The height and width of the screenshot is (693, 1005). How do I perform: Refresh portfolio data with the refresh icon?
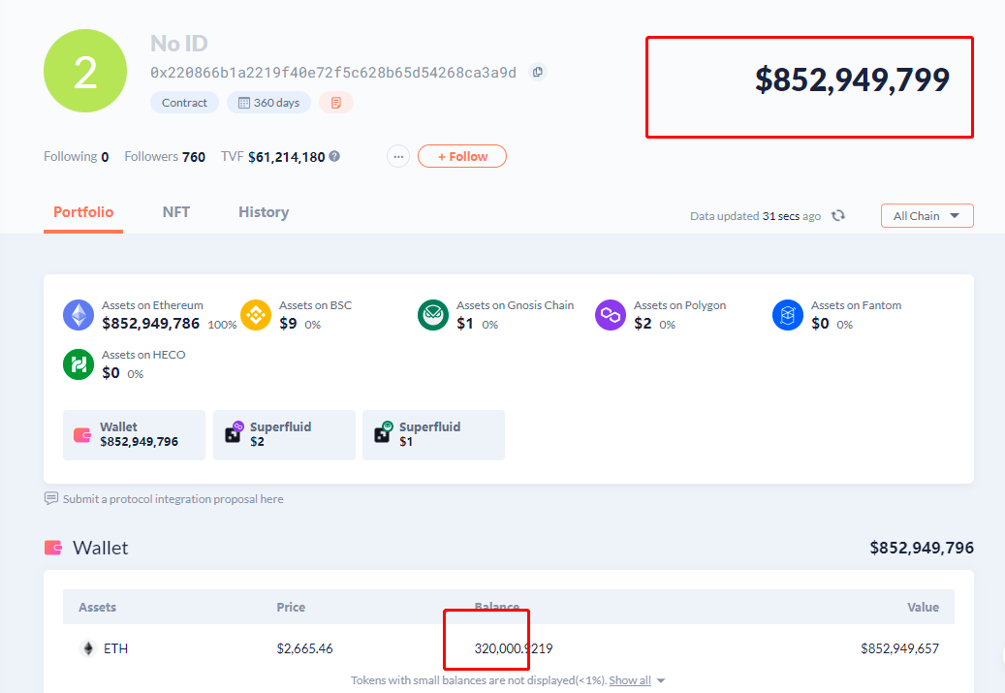(x=837, y=216)
